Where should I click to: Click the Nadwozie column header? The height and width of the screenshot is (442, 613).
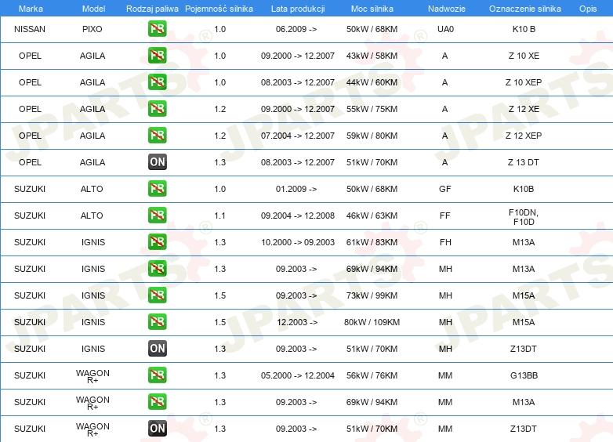[x=447, y=9]
